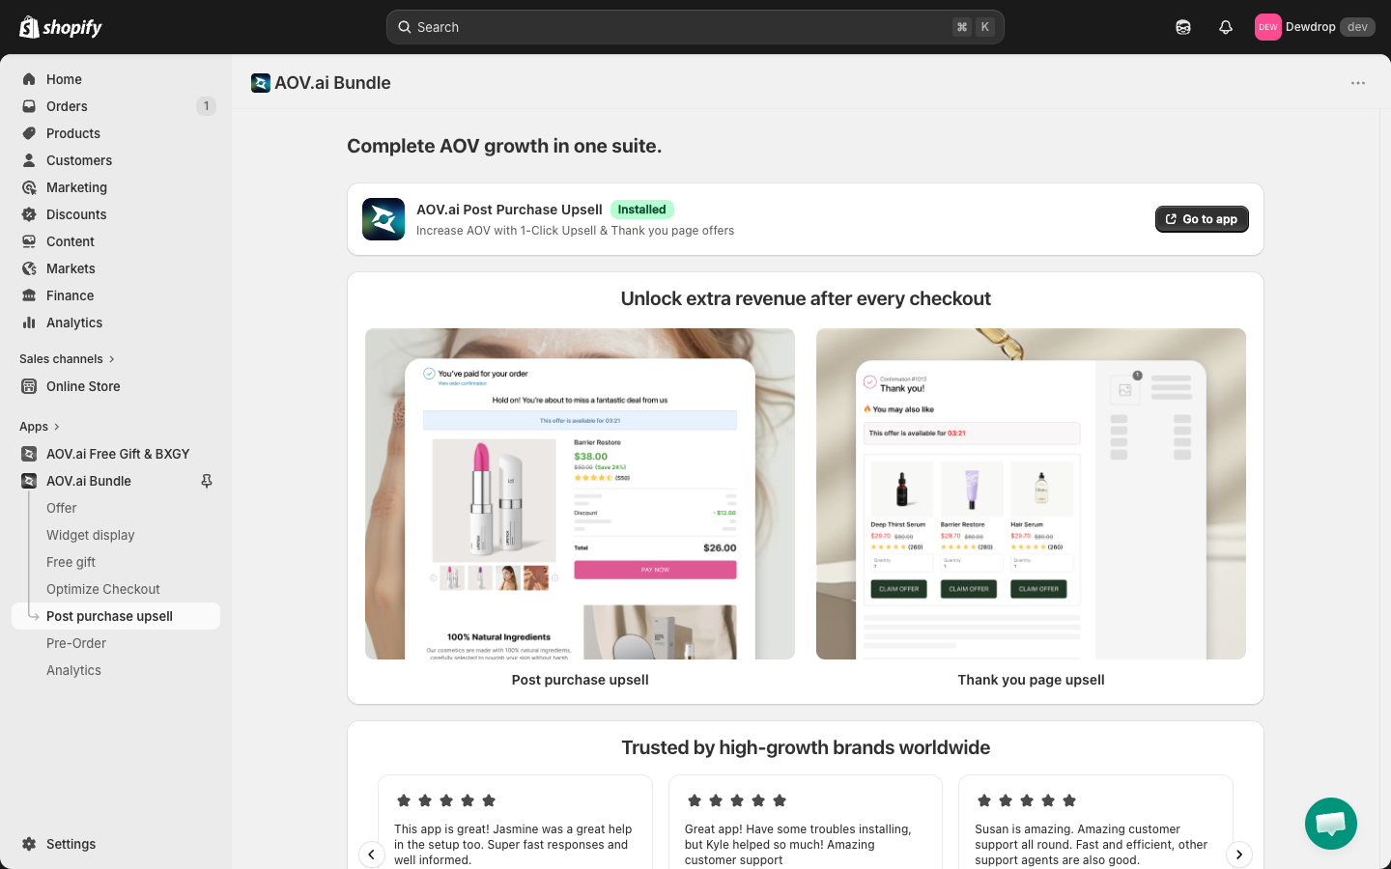Click the Search input field
Viewport: 1391px width, 869px height.
pos(695,27)
